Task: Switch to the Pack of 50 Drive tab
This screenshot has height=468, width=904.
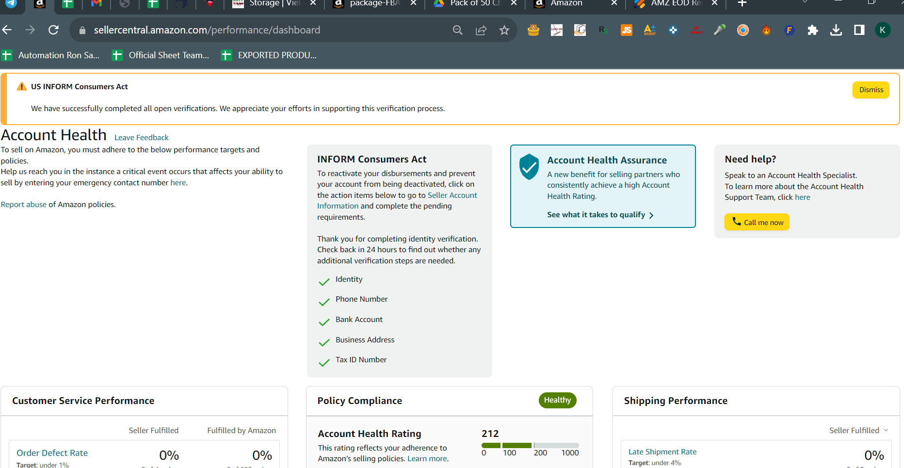Action: [x=475, y=4]
